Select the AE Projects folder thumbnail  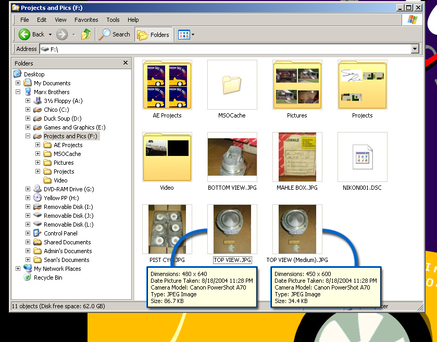click(x=167, y=85)
